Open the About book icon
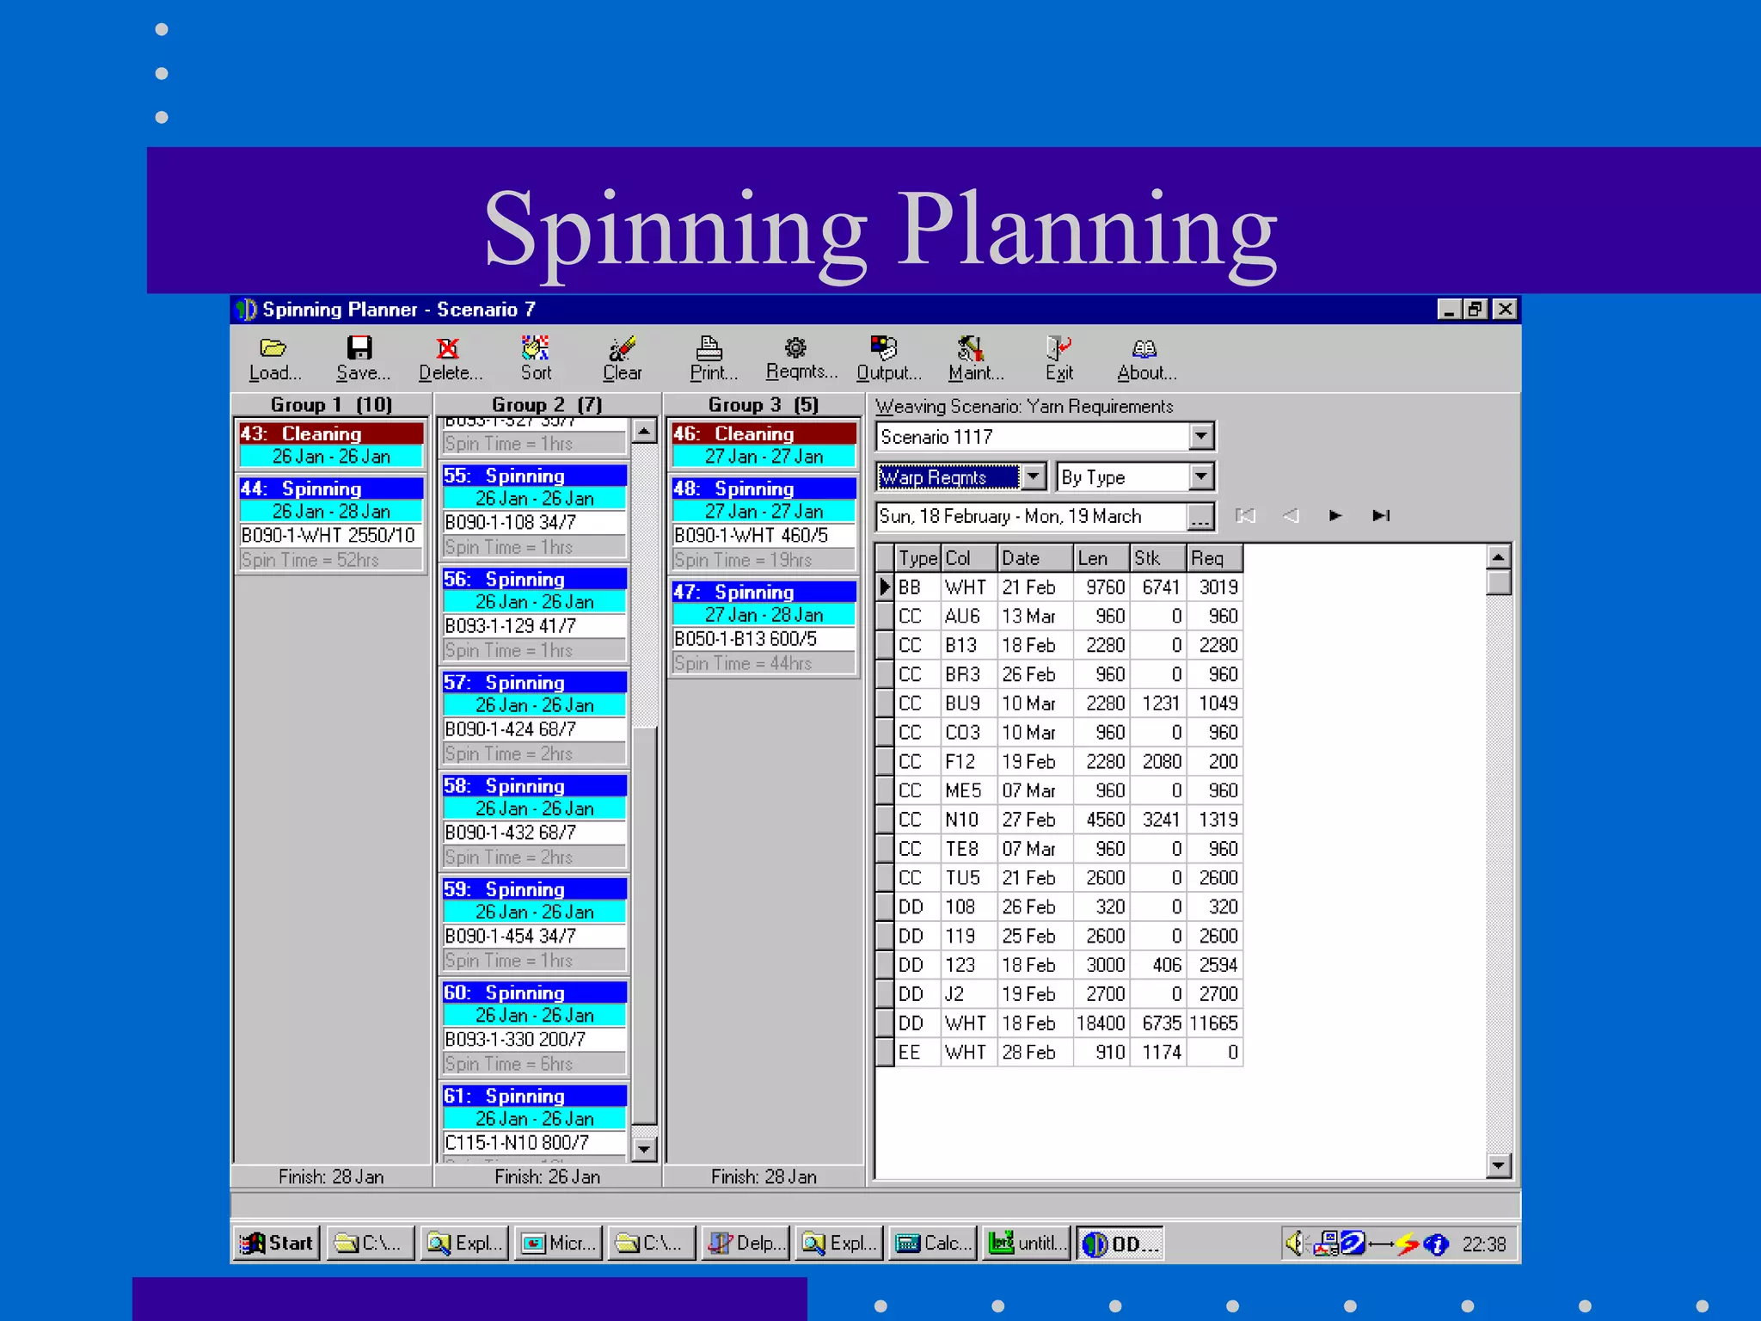1761x1321 pixels. (x=1144, y=347)
